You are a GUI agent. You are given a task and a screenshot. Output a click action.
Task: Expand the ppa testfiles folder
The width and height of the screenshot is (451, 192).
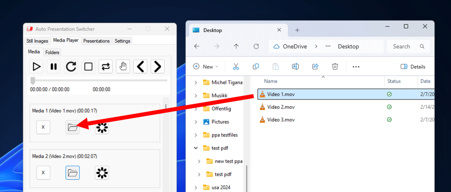click(196, 135)
